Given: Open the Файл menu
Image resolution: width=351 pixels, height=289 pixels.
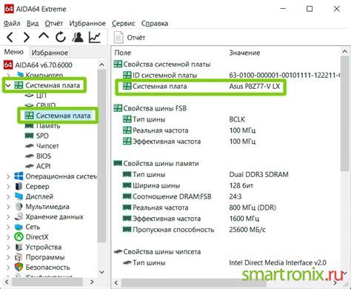Looking at the screenshot, I should click(12, 24).
